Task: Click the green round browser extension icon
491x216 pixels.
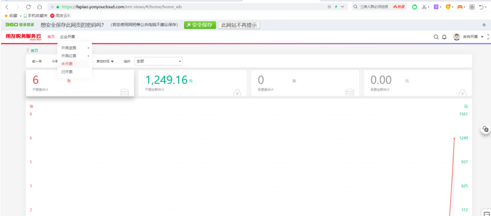Action: [x=415, y=6]
